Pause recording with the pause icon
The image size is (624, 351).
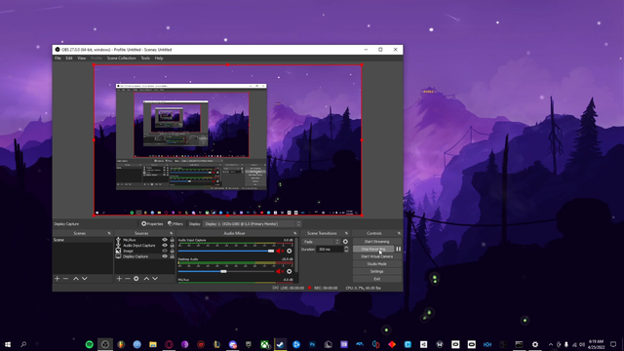399,250
